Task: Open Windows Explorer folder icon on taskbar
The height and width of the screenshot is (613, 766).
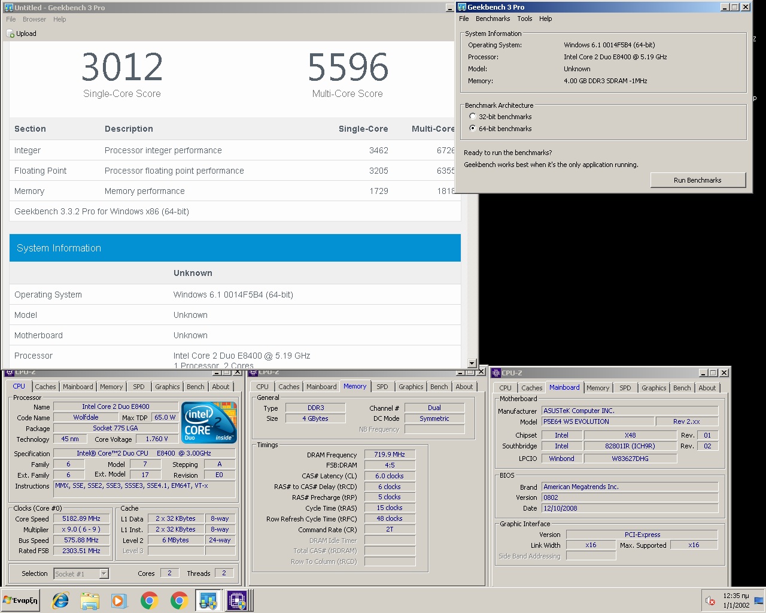Action: tap(90, 600)
